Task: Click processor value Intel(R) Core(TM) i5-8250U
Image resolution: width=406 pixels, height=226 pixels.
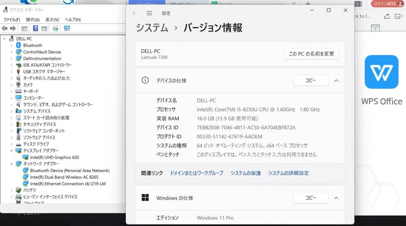Action: click(258, 109)
